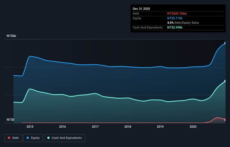Screen dimensions: 230x147
Task: Select the Equity endpoint marker on chart
Action: pyautogui.click(x=225, y=43)
